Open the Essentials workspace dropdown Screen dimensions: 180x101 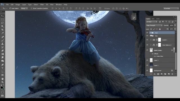coord(171,8)
